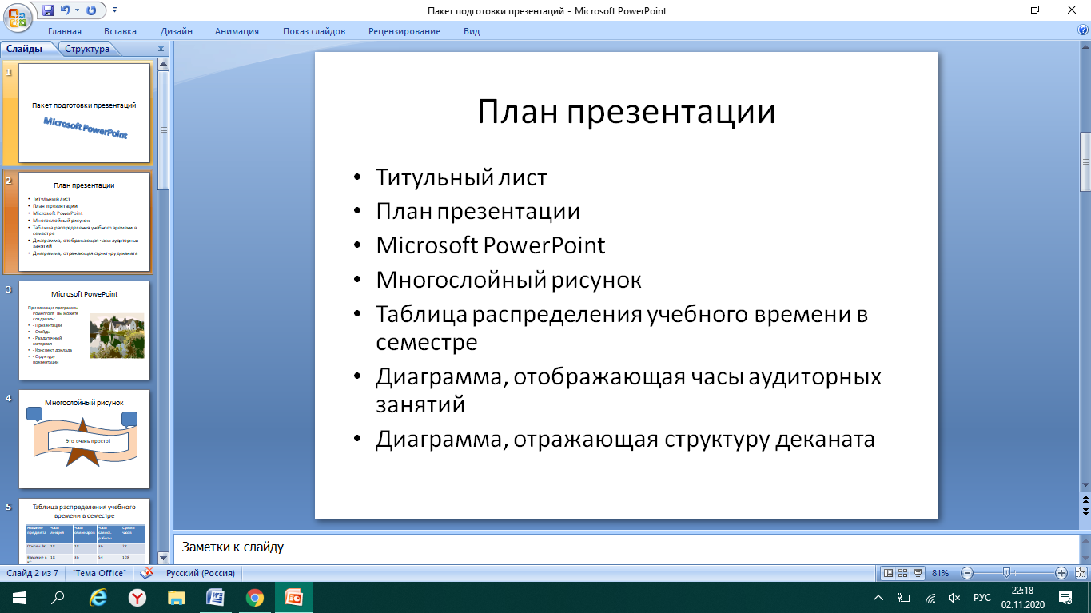This screenshot has height=613, width=1091.
Task: Open the Рецензирование ribbon tab
Action: (404, 31)
